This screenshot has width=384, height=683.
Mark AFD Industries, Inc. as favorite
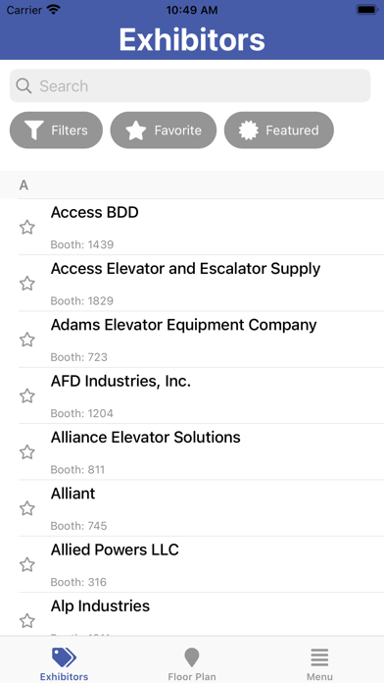(27, 395)
